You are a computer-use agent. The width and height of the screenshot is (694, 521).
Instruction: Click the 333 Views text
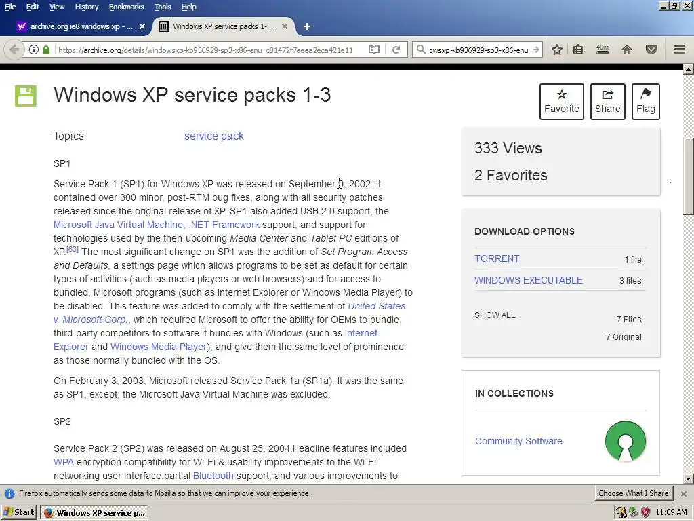[x=508, y=148]
